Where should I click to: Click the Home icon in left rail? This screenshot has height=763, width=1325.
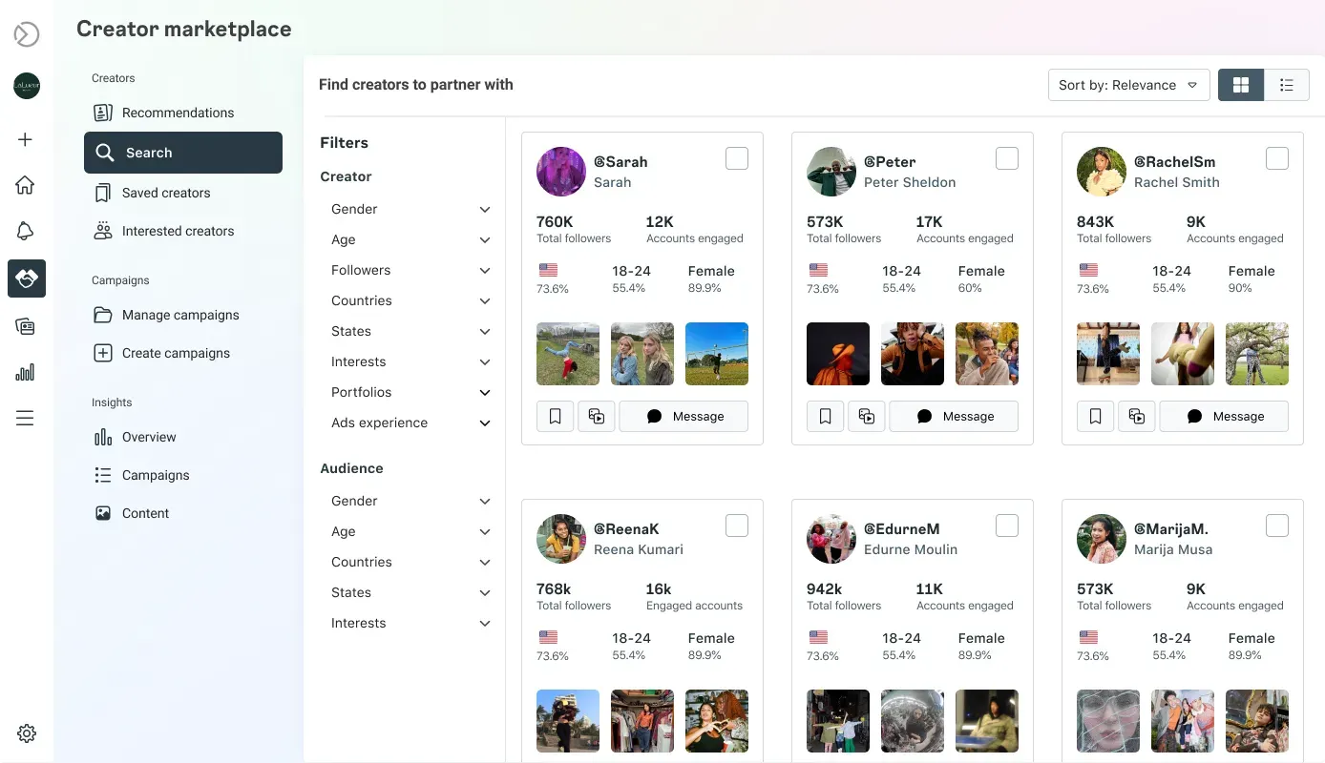[x=26, y=185]
